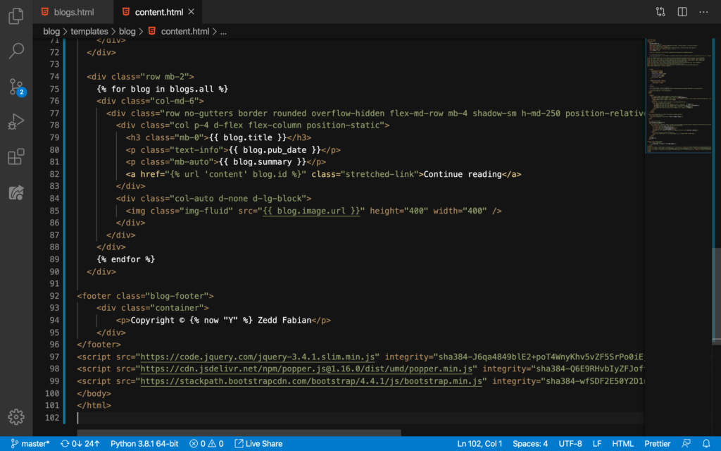This screenshot has height=451, width=721.
Task: Click the second 'blog' breadcrumb after templates
Action: [127, 31]
